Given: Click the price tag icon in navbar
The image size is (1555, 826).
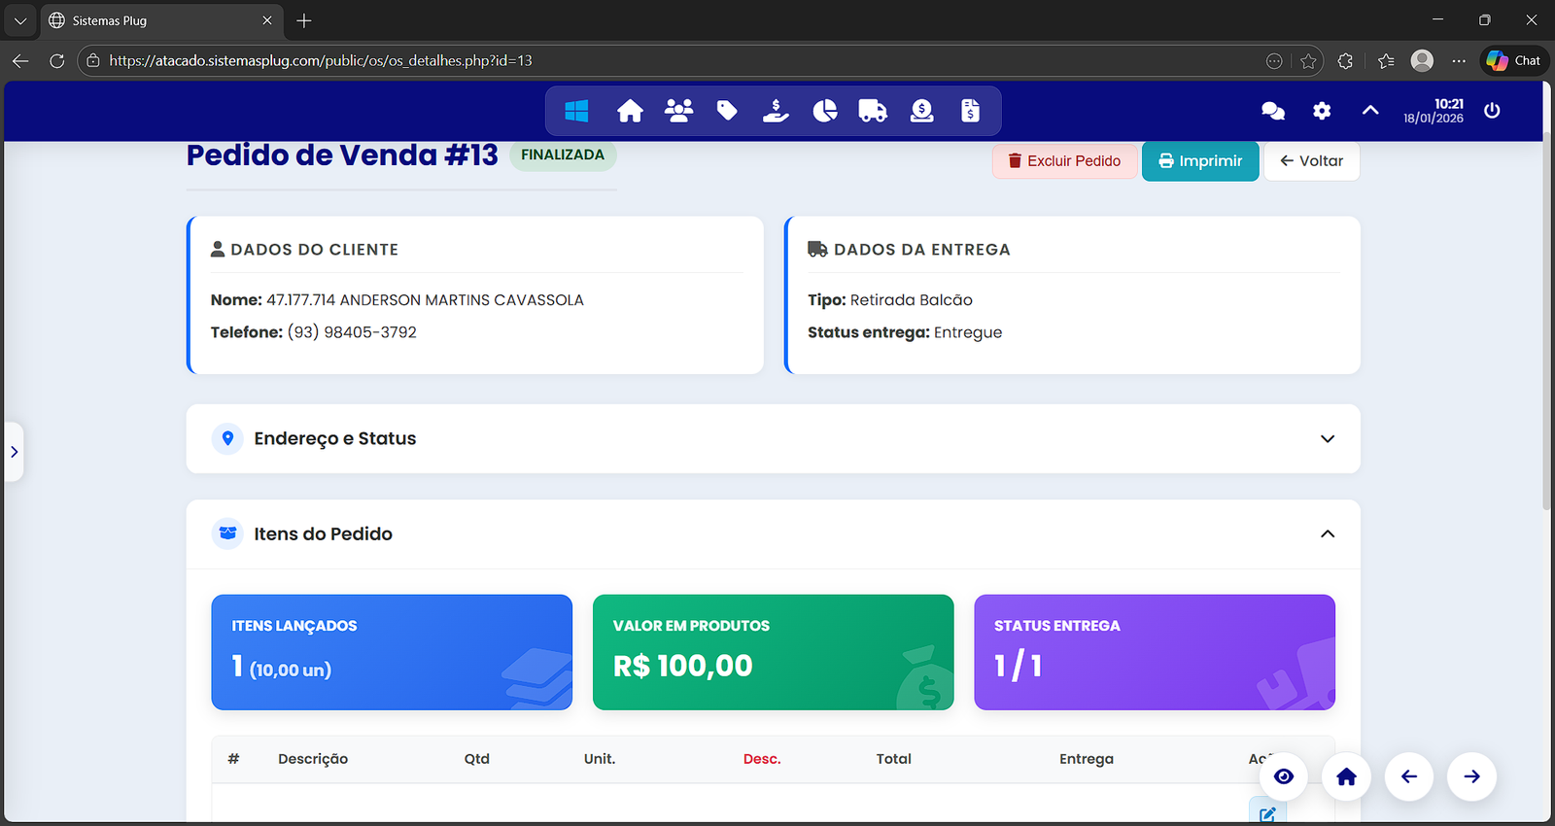Looking at the screenshot, I should [x=727, y=112].
